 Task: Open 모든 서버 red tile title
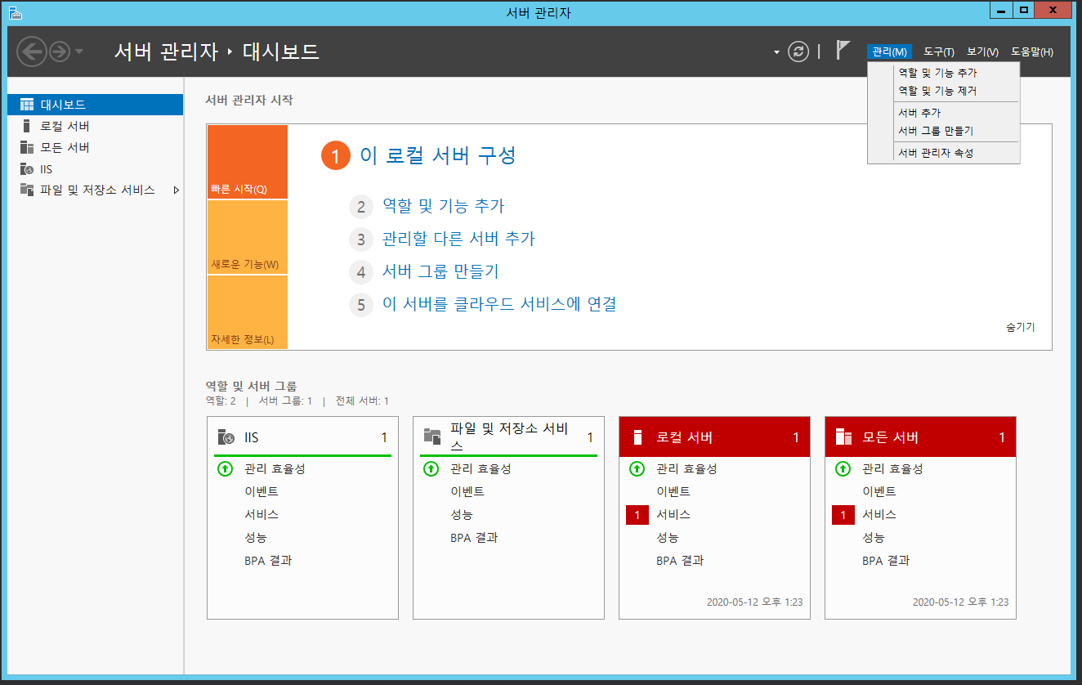[x=891, y=437]
